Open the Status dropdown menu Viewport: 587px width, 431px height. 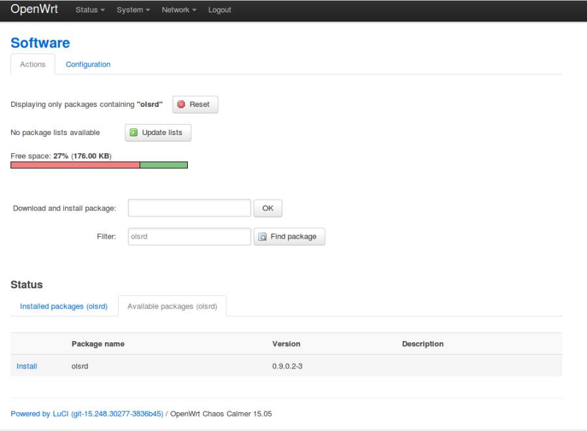[x=90, y=10]
